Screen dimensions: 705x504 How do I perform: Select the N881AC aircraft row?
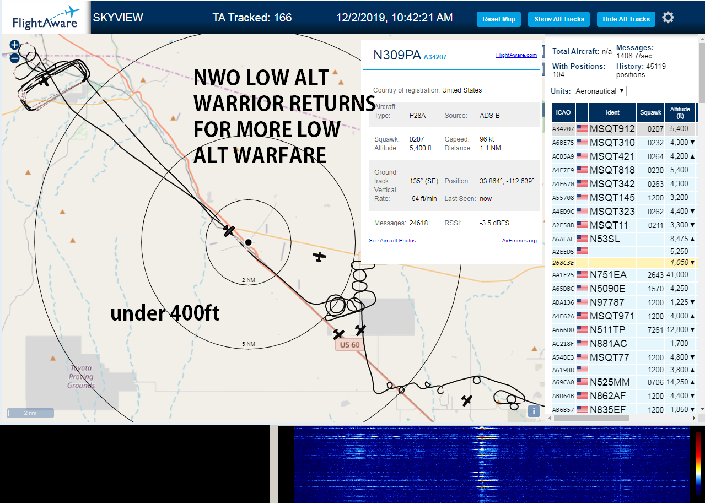(624, 344)
